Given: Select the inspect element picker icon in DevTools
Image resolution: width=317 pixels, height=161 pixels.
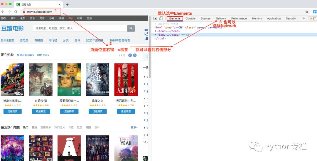Looking at the screenshot, I should pyautogui.click(x=155, y=18).
